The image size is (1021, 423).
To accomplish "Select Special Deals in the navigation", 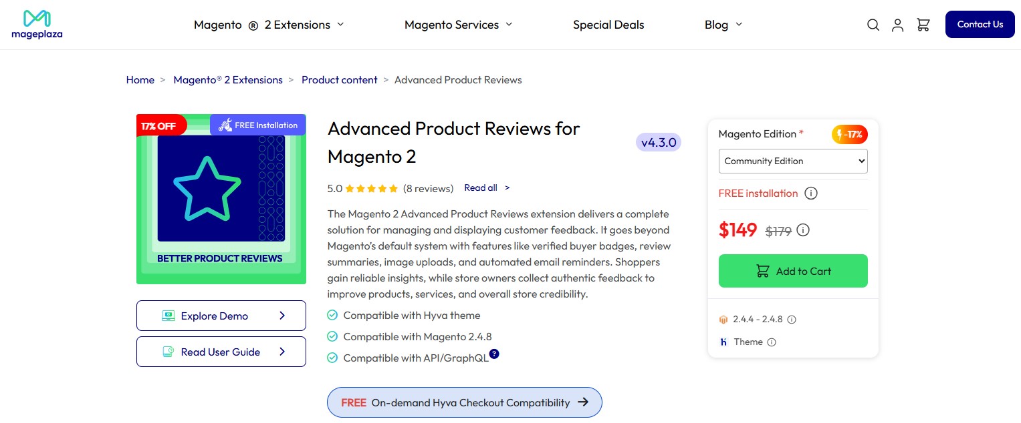I will point(608,25).
